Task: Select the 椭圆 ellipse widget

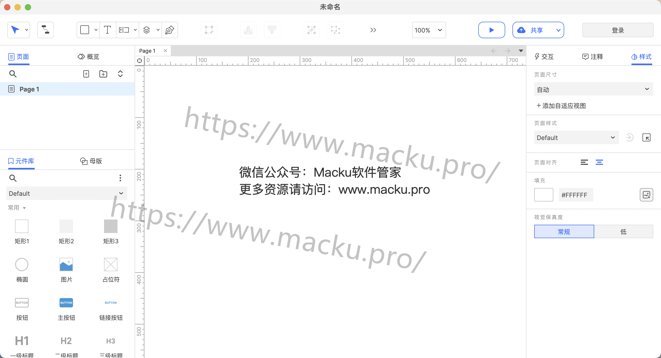Action: (x=22, y=270)
